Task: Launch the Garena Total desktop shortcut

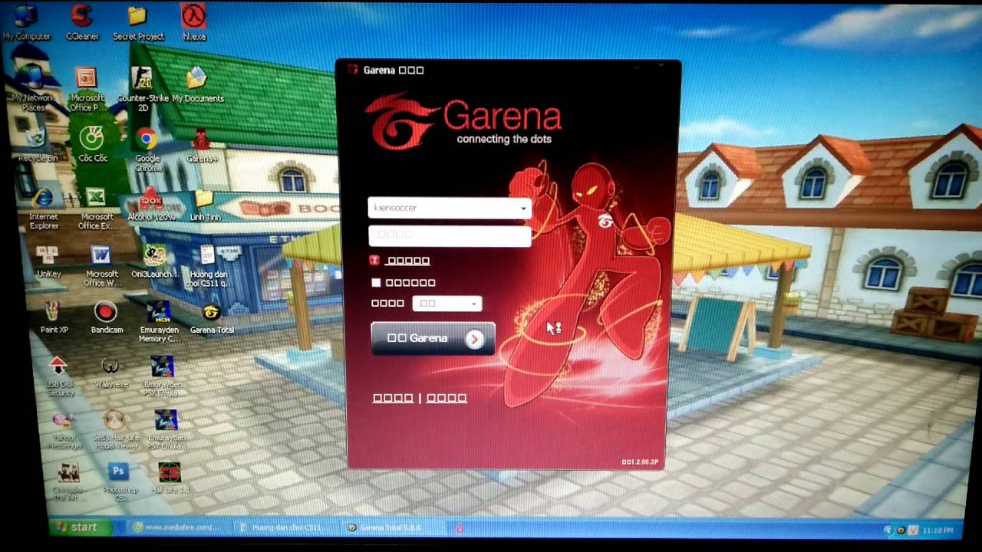Action: coord(212,317)
